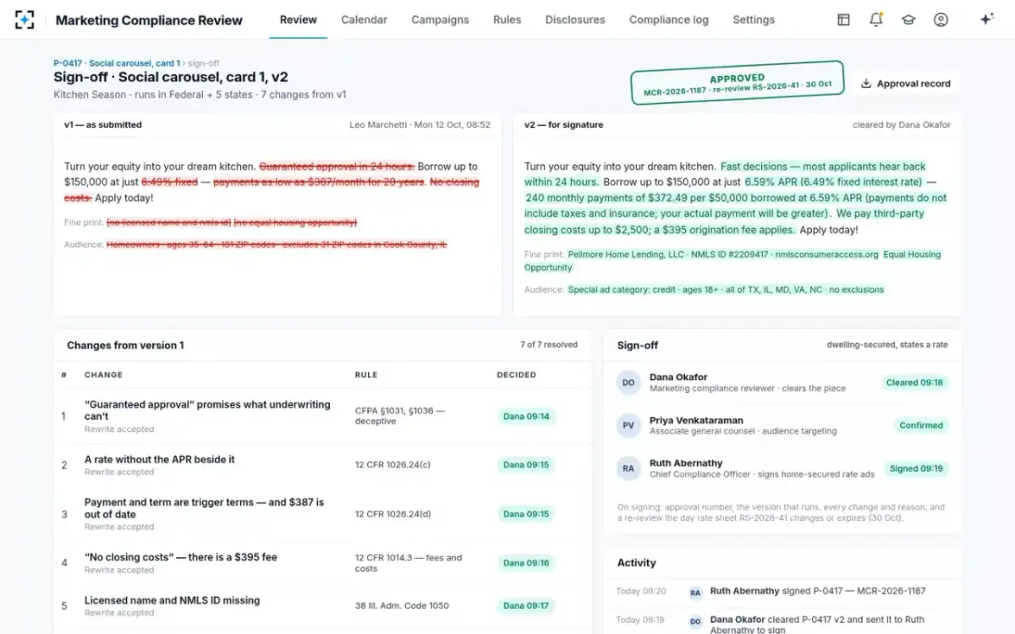This screenshot has height=634, width=1015.
Task: Click the "CFPA §1031, §1036" rule cell
Action: pos(399,416)
